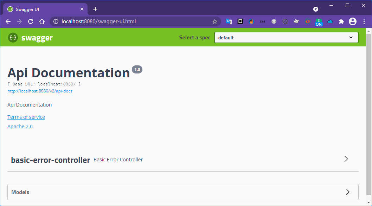Viewport: 372px width, 206px height.
Task: Go back with the browser back arrow
Action: pos(8,21)
